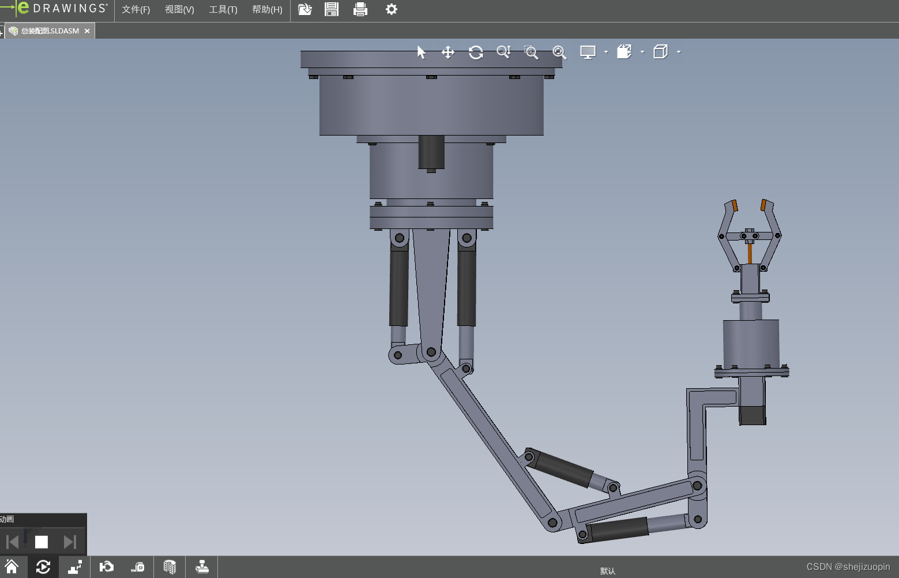
Task: Save file using floppy disk icon
Action: (332, 9)
